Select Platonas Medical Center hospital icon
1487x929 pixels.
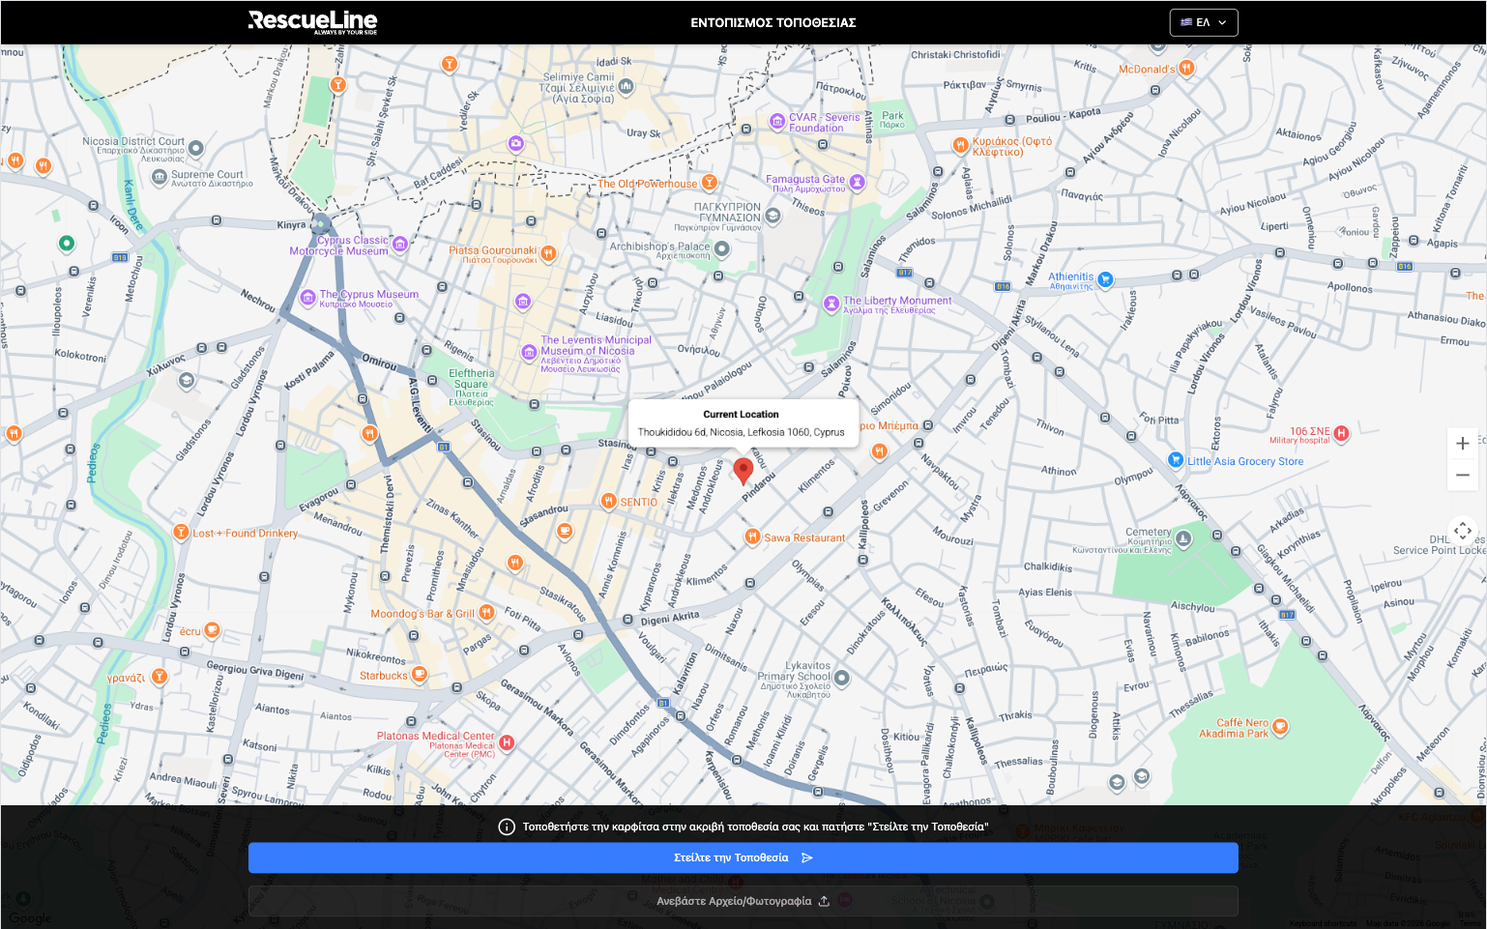(x=507, y=742)
